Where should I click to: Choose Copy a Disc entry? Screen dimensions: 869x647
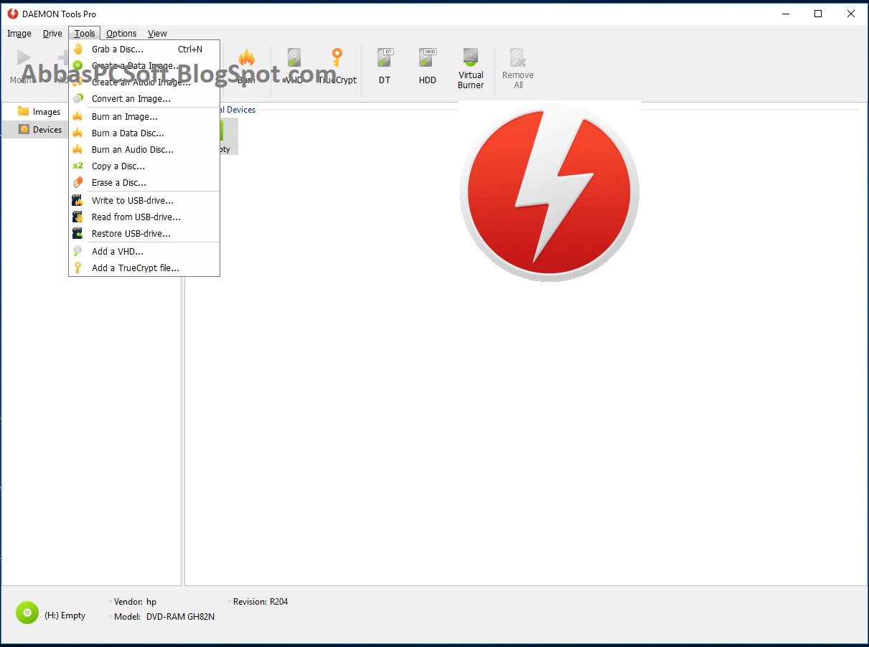pyautogui.click(x=144, y=166)
